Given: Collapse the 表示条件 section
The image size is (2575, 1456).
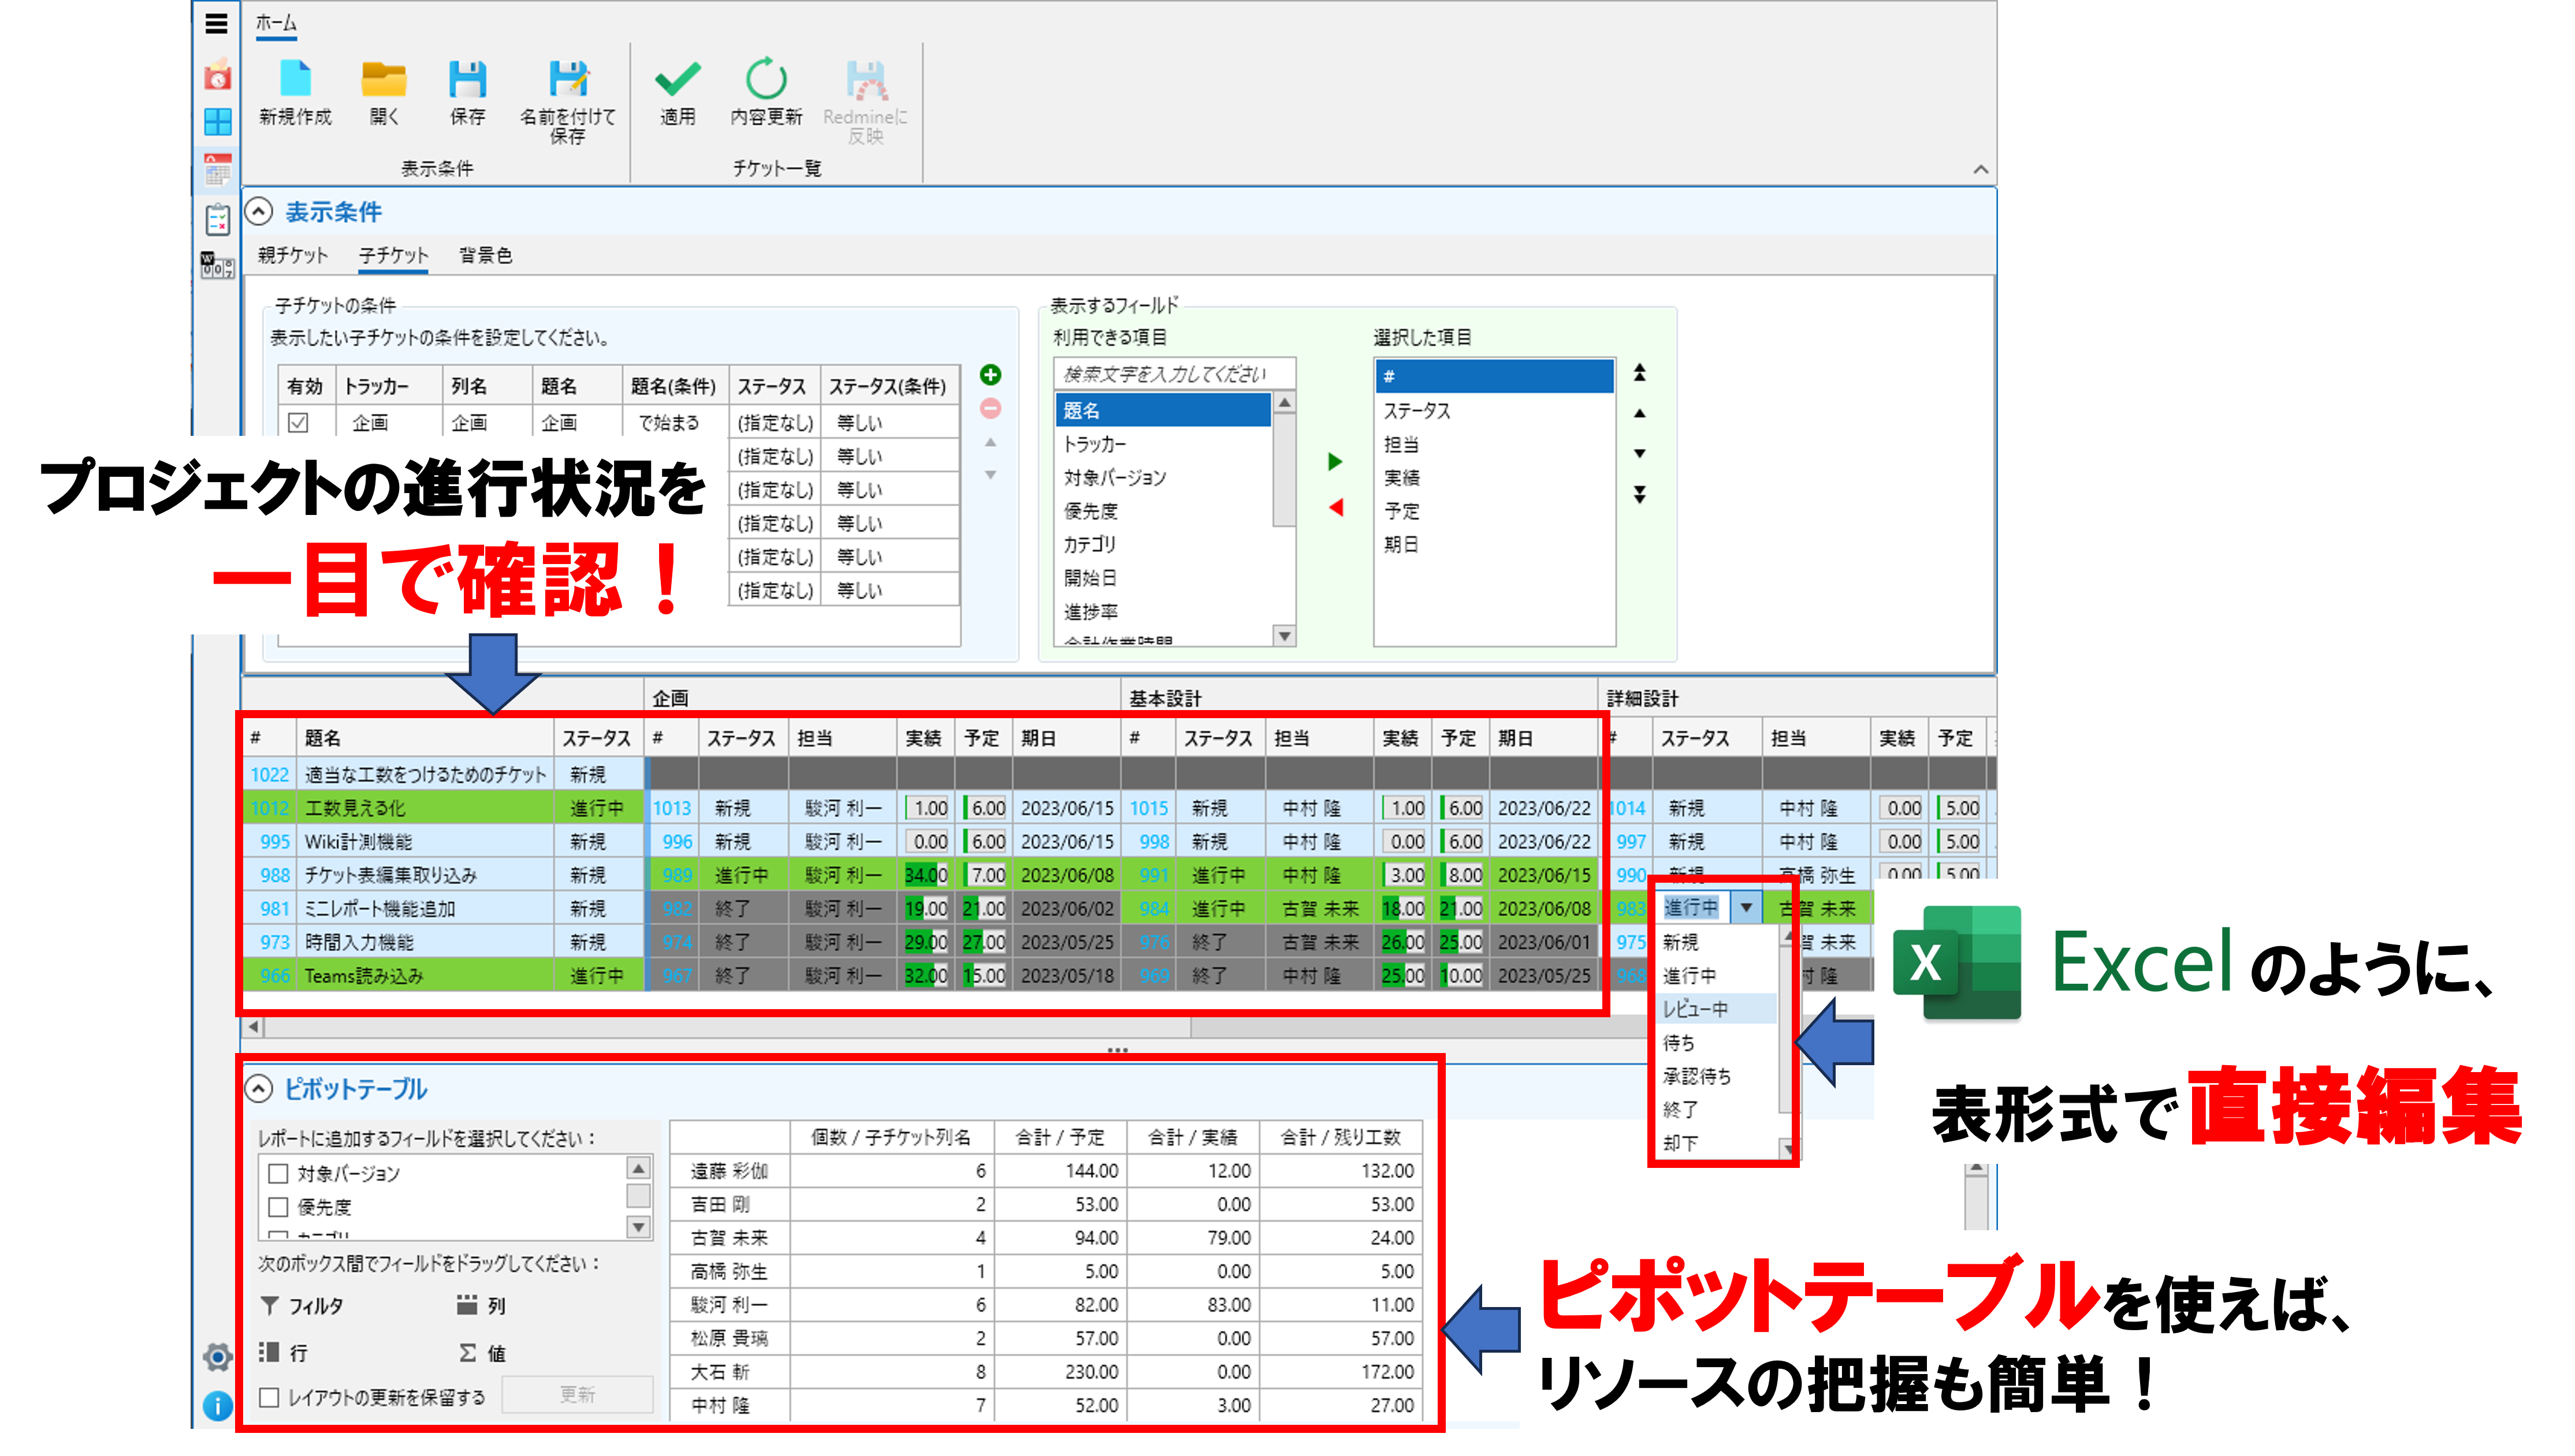Looking at the screenshot, I should click(x=259, y=212).
